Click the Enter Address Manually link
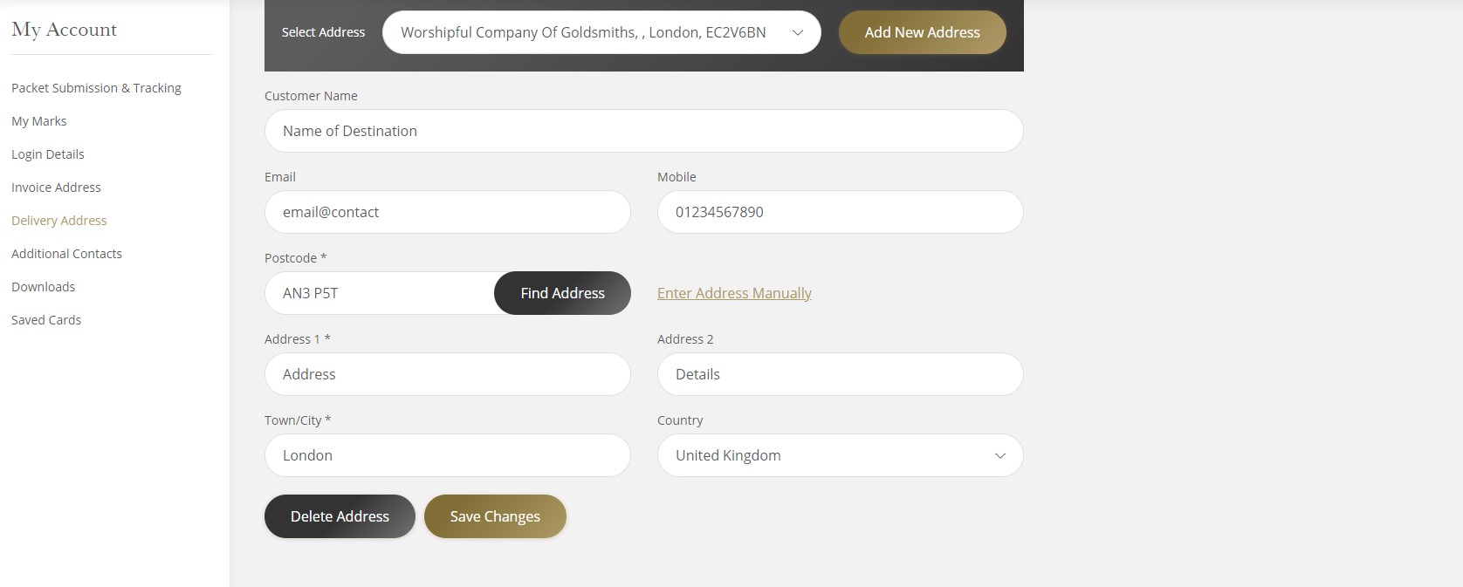Screen dimensions: 1463x587 point(734,293)
